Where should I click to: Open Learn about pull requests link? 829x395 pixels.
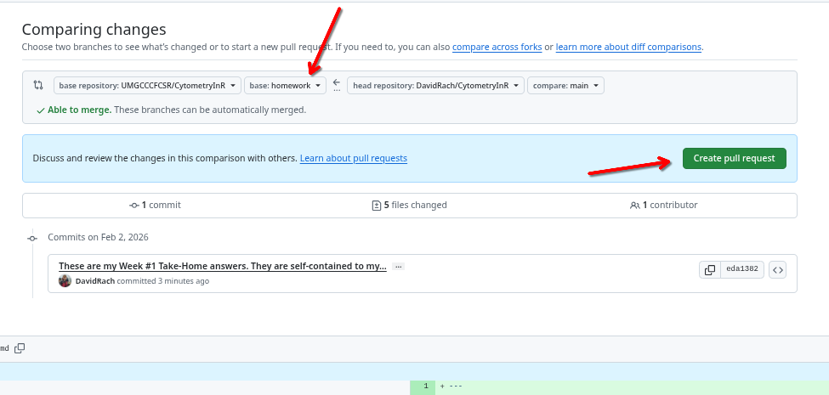coord(353,158)
